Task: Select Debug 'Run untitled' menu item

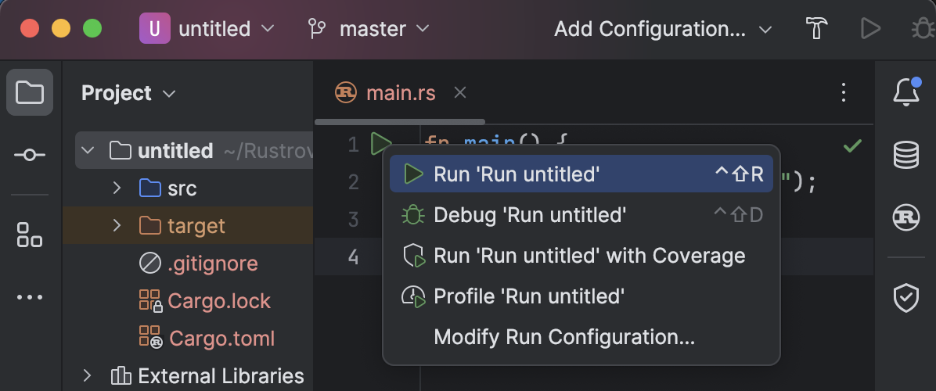Action: point(581,214)
